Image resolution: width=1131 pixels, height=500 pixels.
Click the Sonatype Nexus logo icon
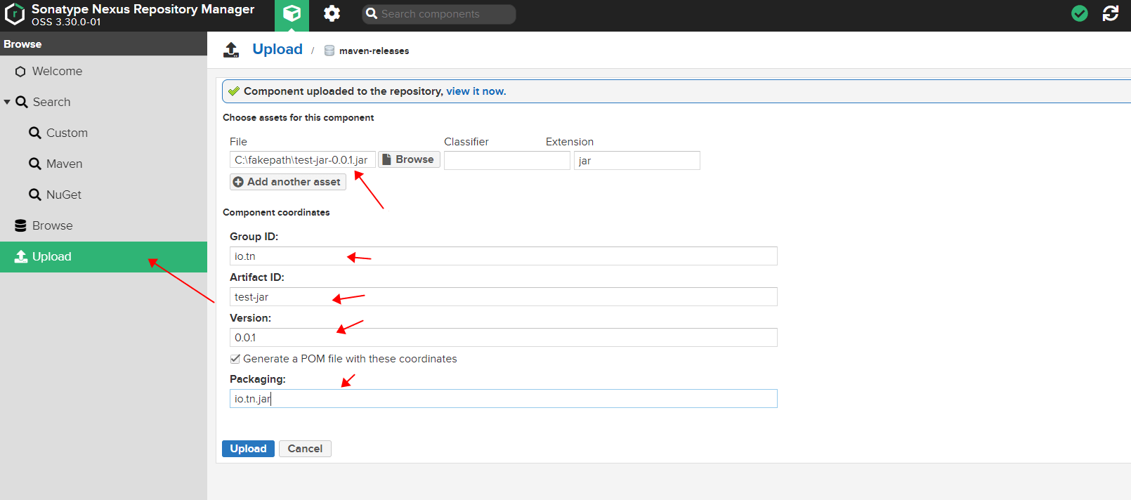14,14
